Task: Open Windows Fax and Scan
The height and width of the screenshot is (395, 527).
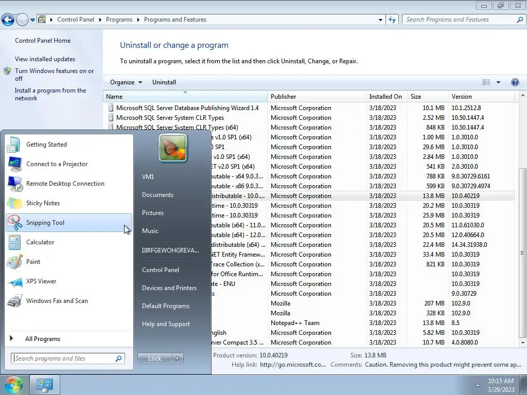Action: 69,300
